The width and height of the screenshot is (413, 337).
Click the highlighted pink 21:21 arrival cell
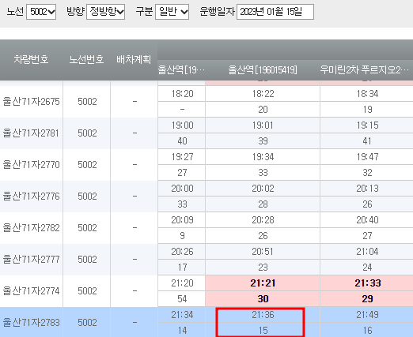(263, 283)
